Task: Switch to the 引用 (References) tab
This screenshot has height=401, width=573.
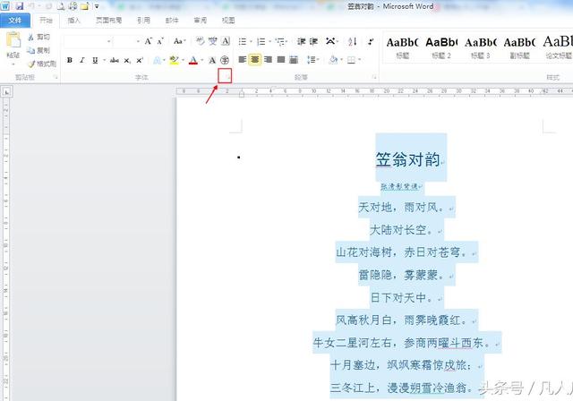Action: [x=143, y=20]
